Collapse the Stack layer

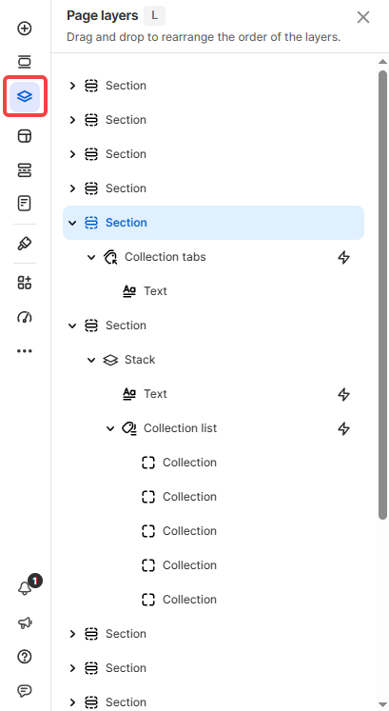tap(91, 360)
